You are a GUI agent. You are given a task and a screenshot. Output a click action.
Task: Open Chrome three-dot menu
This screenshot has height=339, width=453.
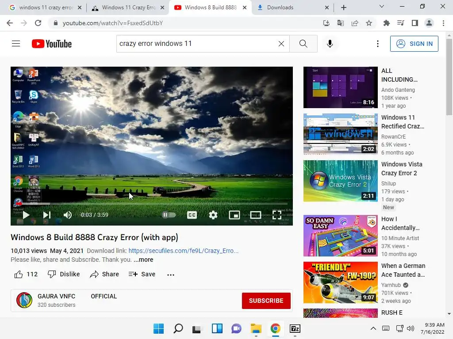443,23
